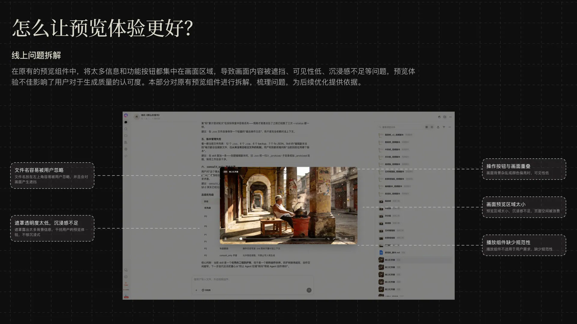
Task: Click the compare icon atop the preview
Action: [x=340, y=171]
